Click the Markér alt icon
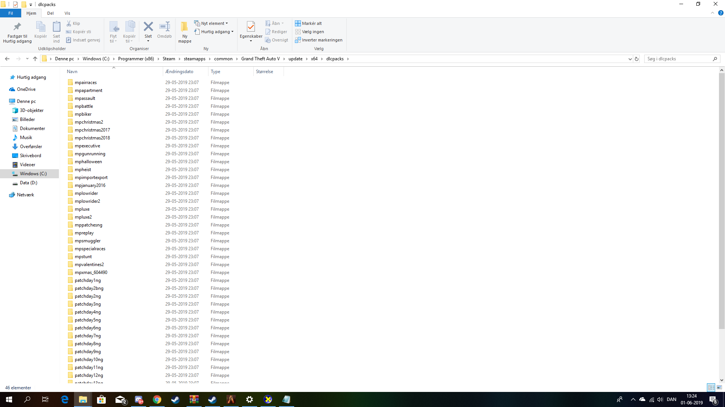This screenshot has height=407, width=725. 298,23
